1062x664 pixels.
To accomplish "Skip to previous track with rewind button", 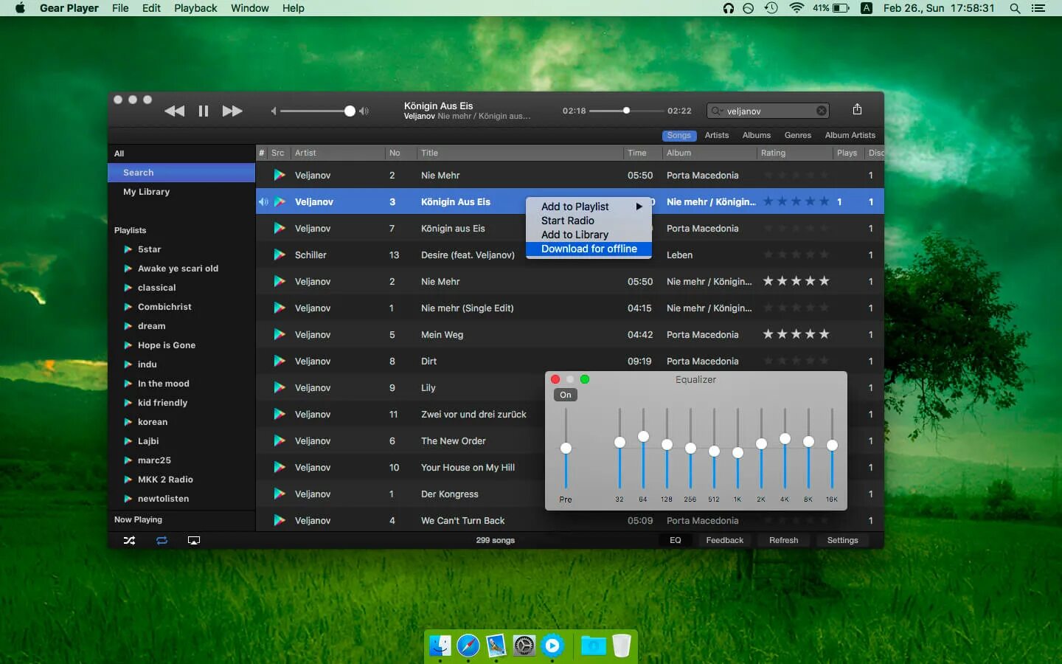I will (x=175, y=111).
